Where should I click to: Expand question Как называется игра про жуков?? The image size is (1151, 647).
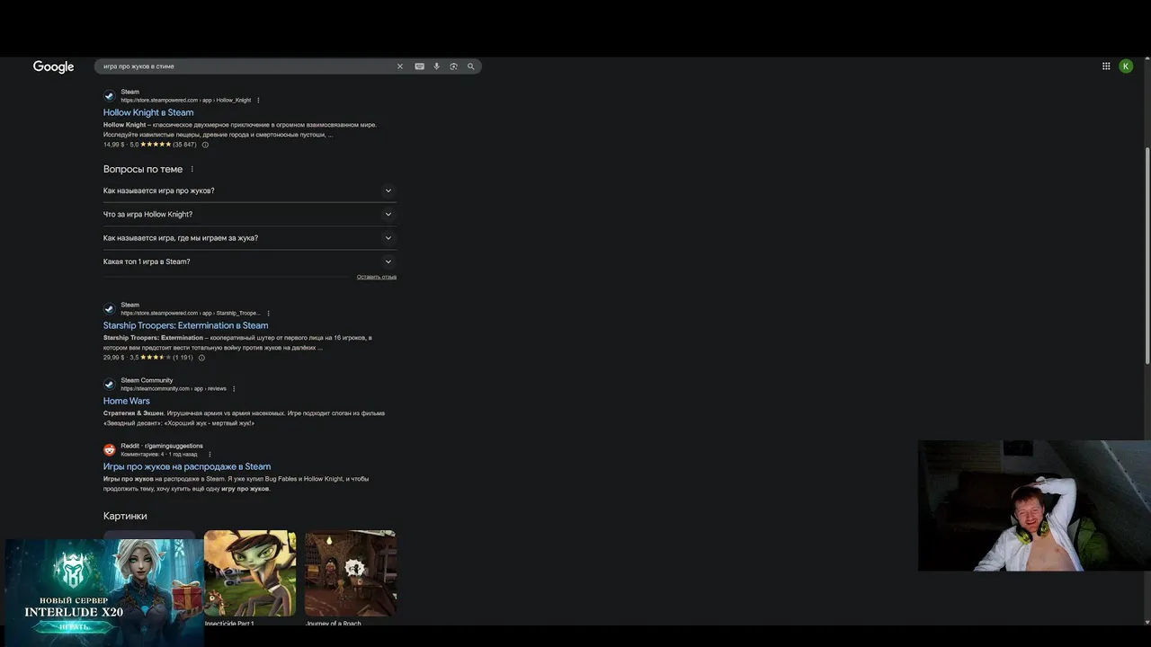click(x=250, y=191)
